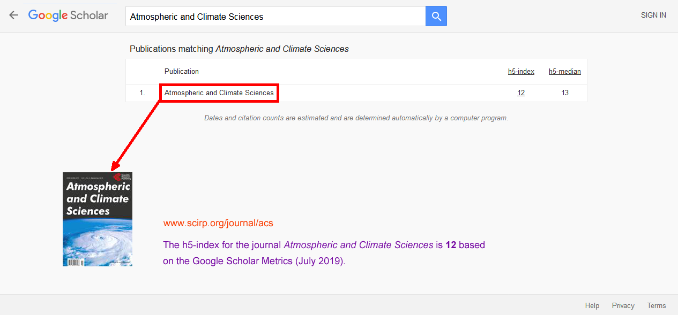Screen dimensions: 678x315
Task: Open the Atmospheric and Climate Sciences publication entry
Action: (x=219, y=93)
